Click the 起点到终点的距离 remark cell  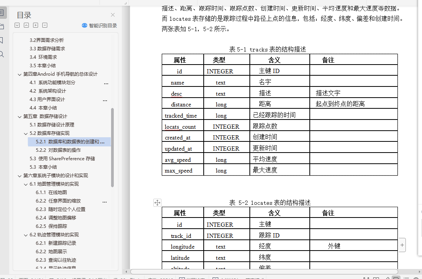tap(354, 103)
